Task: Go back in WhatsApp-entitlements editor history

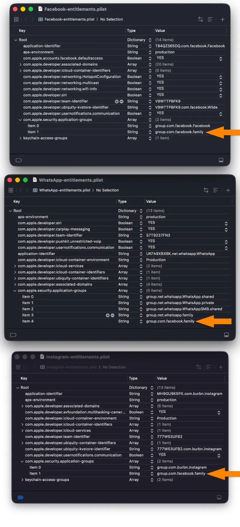Action: pos(21,190)
